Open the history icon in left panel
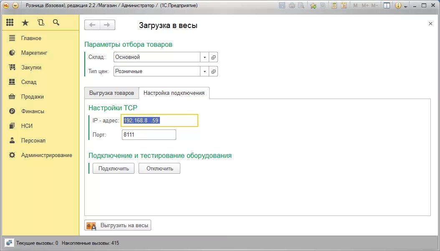Image resolution: width=440 pixels, height=251 pixels. [x=41, y=23]
